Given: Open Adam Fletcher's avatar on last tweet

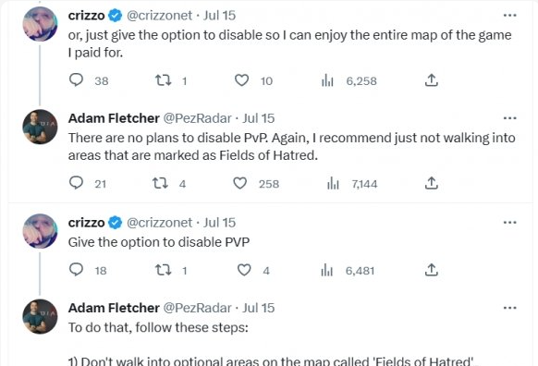Looking at the screenshot, I should point(40,316).
